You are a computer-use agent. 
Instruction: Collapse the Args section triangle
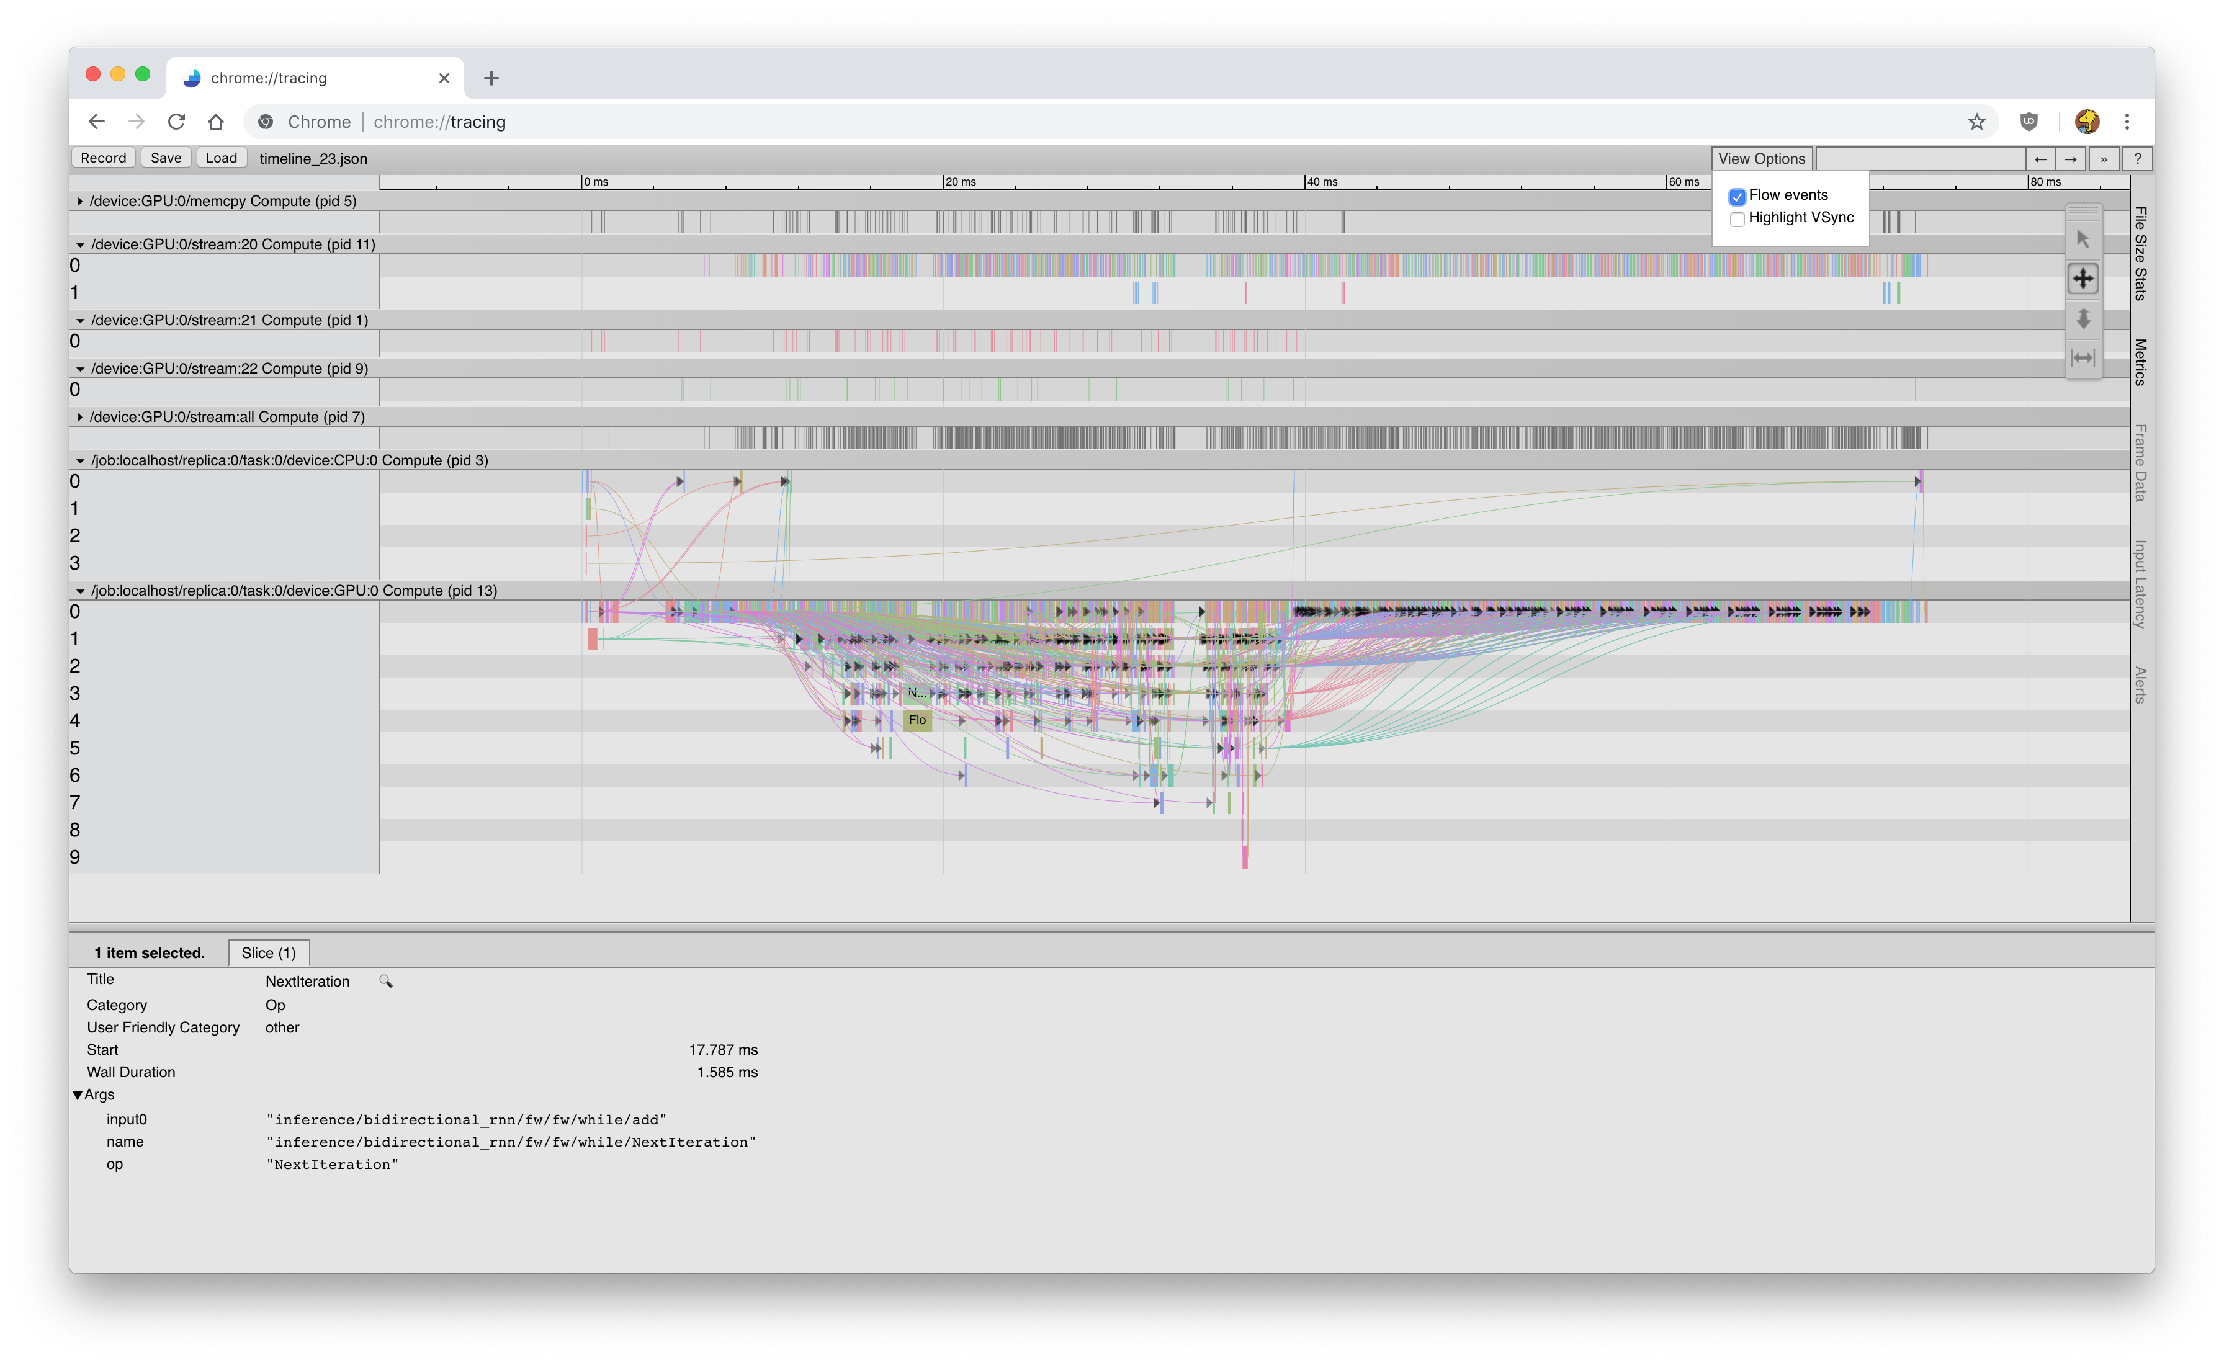point(78,1095)
